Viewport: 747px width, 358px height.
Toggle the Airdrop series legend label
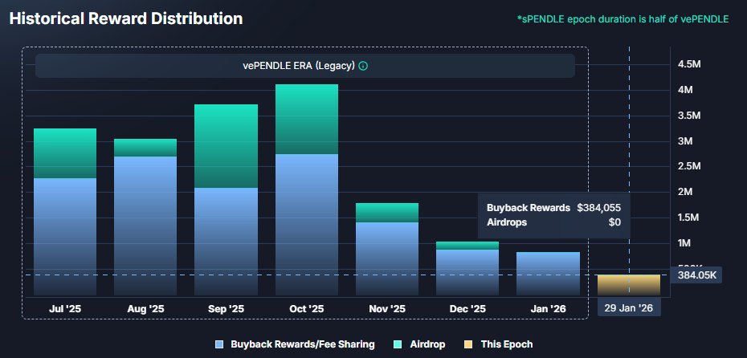point(427,344)
